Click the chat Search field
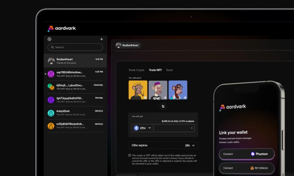294x176 pixels. point(75,47)
